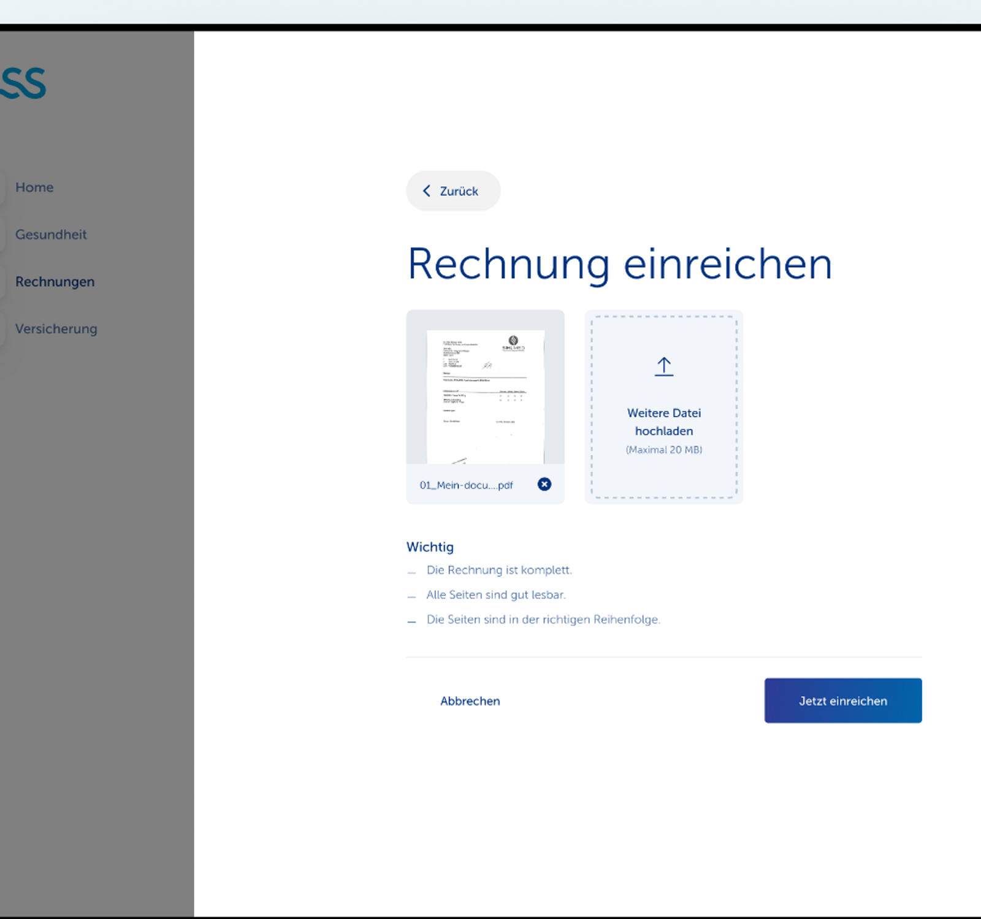
Task: Remove file 01_Mein-docu....pdf using the X icon
Action: tap(544, 485)
